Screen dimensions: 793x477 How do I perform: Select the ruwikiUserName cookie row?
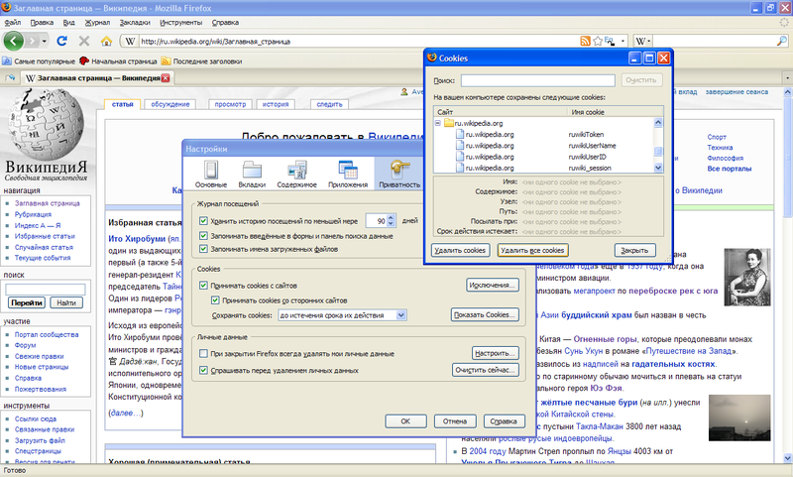coord(543,146)
